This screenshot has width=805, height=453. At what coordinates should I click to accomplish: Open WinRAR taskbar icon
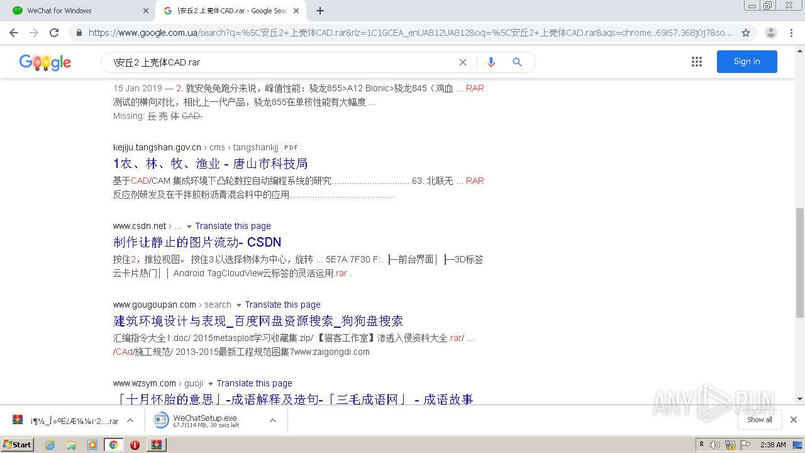click(157, 445)
